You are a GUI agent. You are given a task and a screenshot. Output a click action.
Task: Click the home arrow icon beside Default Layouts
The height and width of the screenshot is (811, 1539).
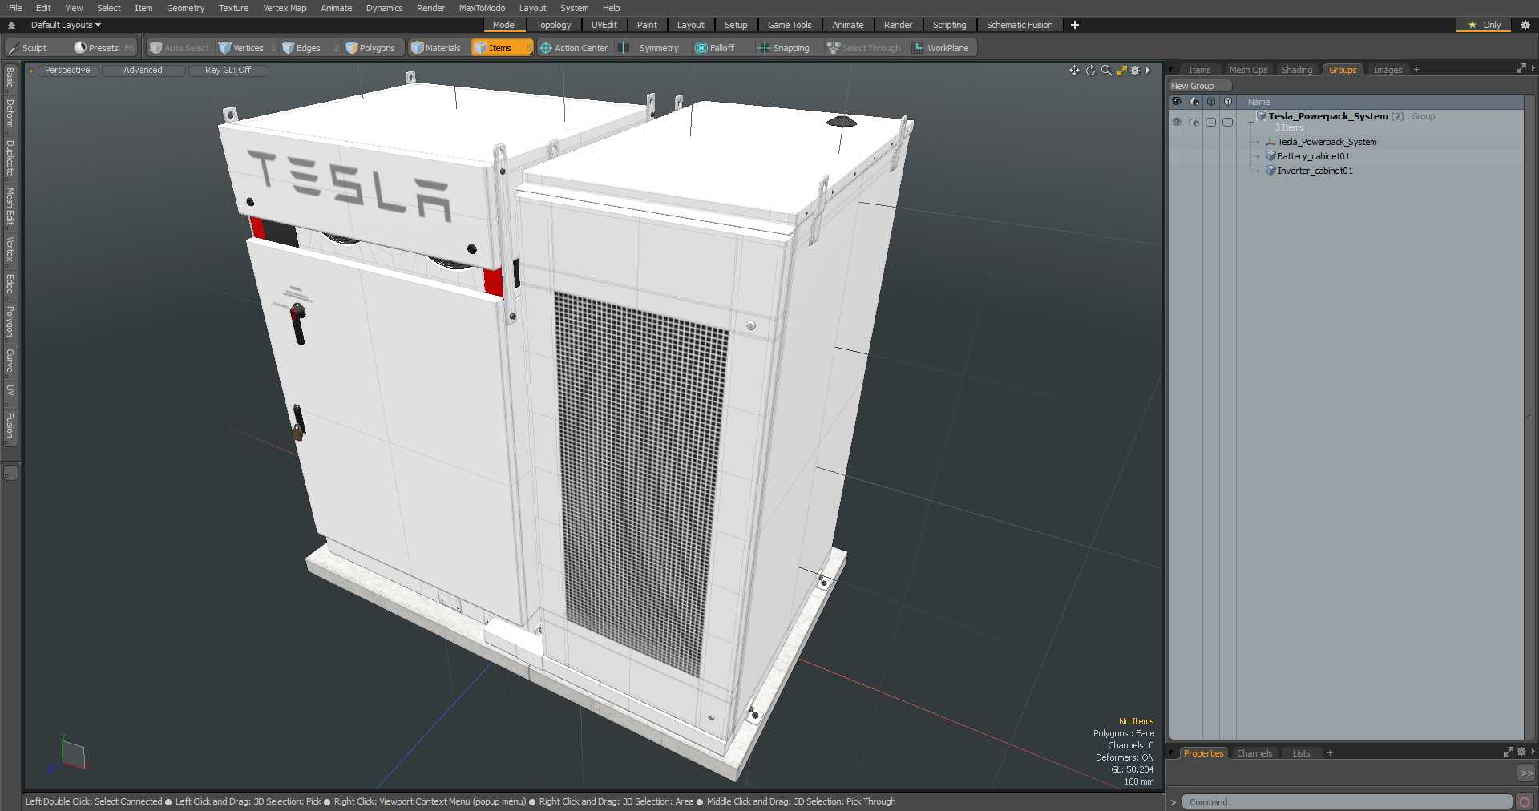pos(12,25)
